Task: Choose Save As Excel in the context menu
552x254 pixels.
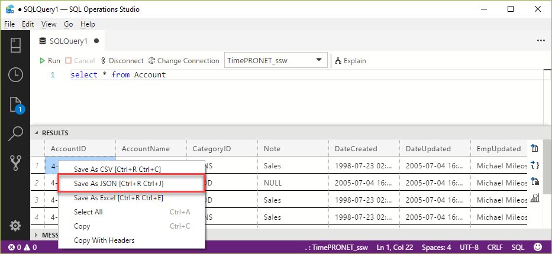Action: (x=131, y=198)
